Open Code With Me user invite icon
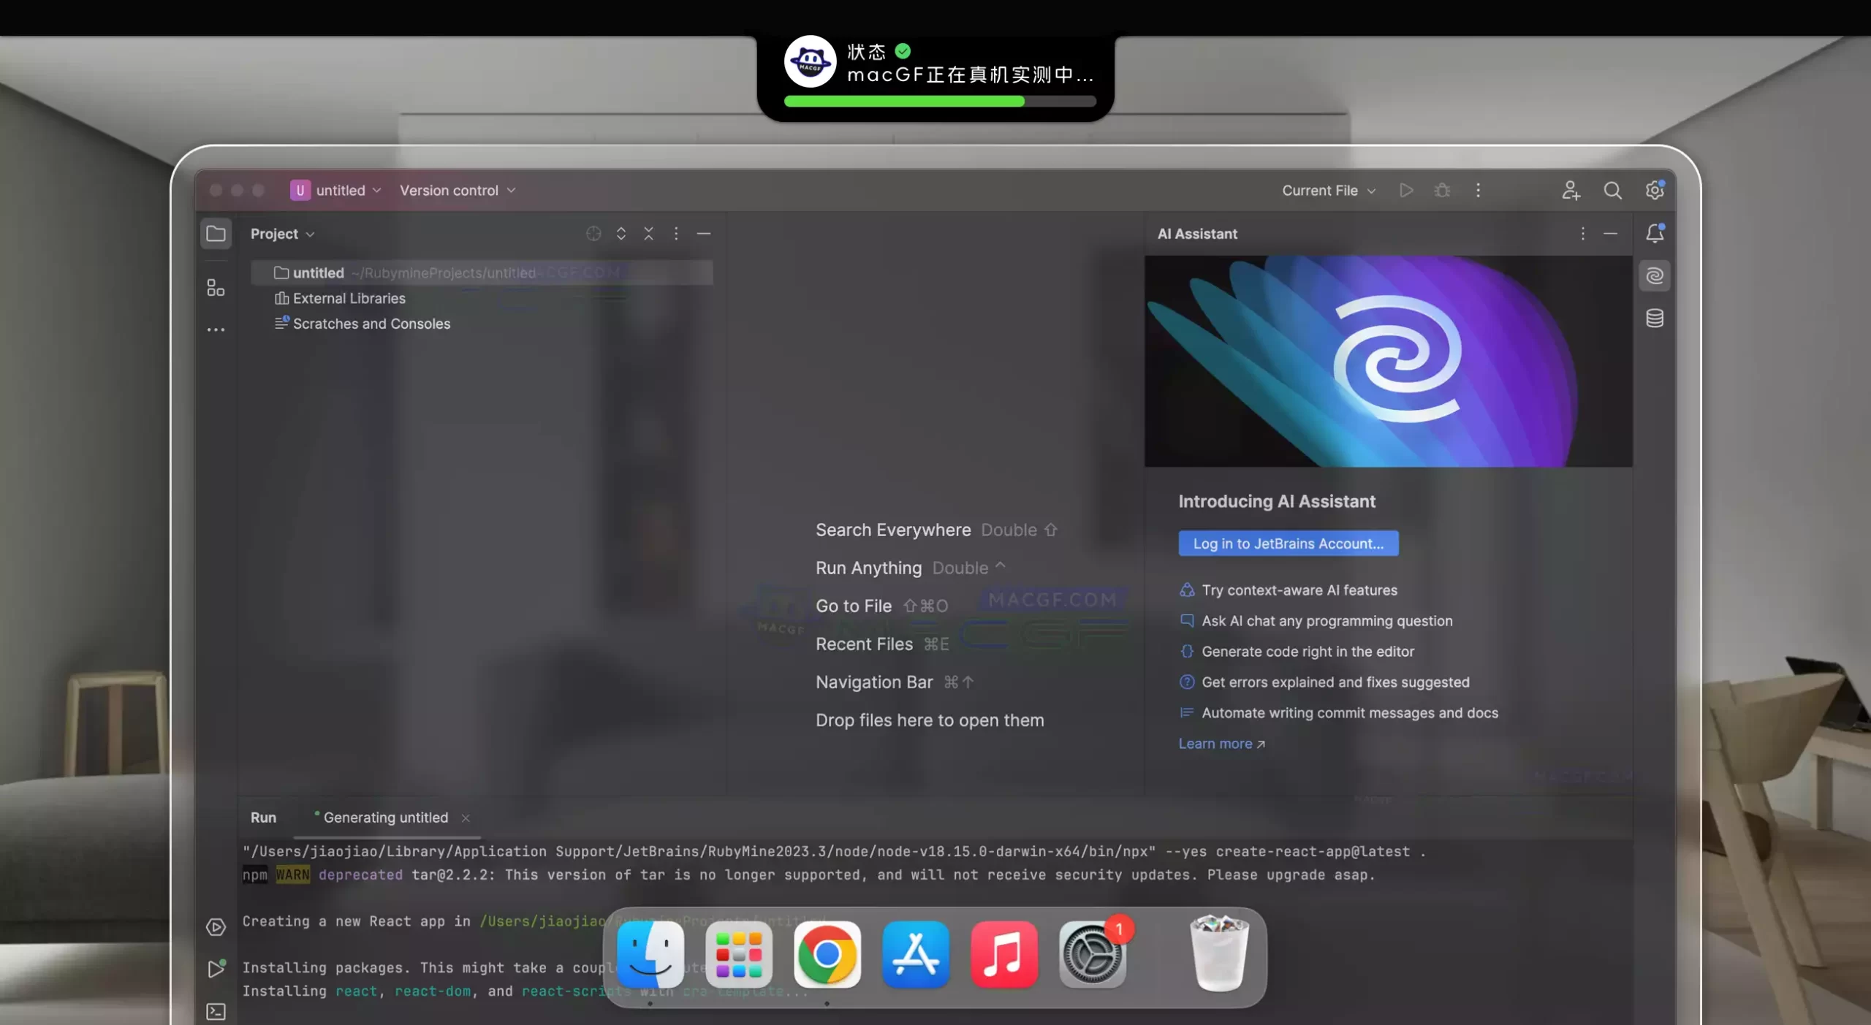1871x1025 pixels. point(1571,190)
